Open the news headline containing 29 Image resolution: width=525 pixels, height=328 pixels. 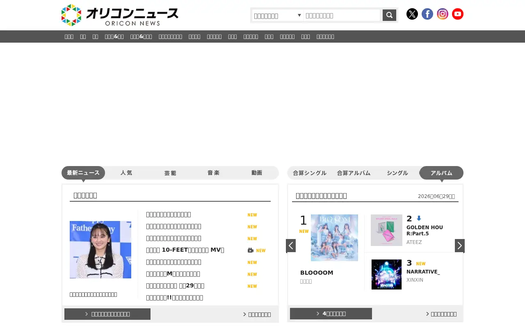tap(175, 286)
